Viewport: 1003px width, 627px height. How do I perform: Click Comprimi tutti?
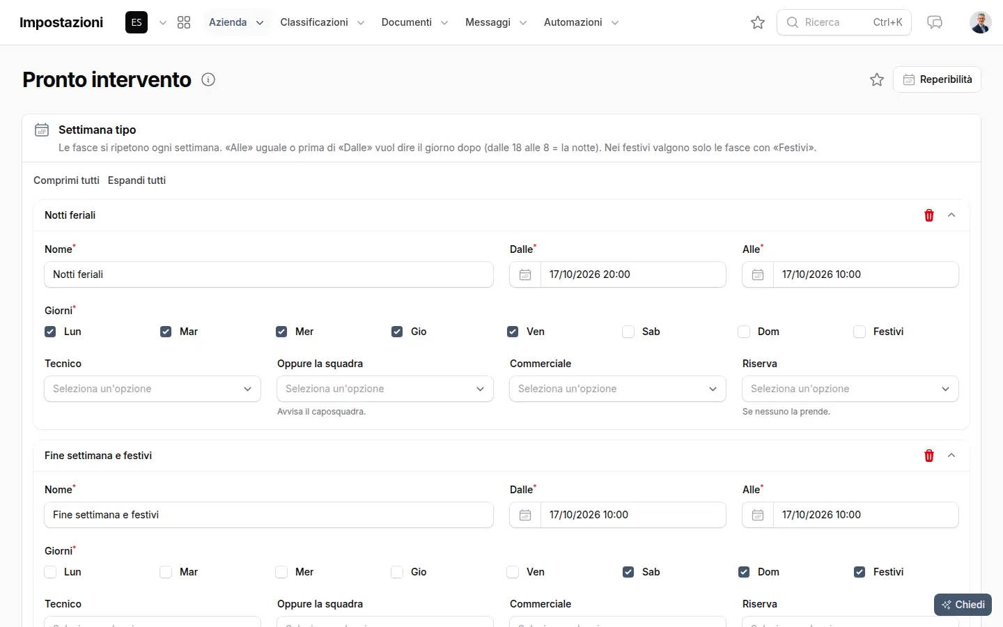point(66,180)
